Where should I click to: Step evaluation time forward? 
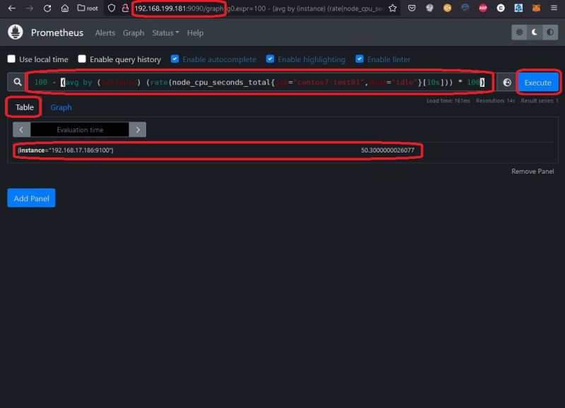click(138, 130)
